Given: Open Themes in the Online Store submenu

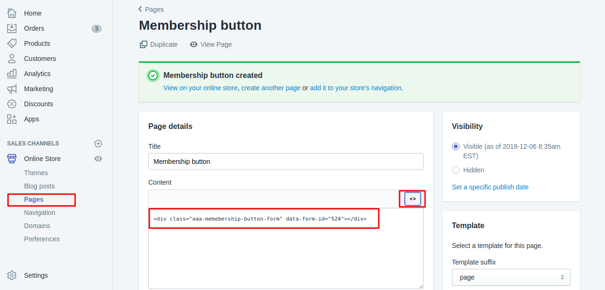Looking at the screenshot, I should 36,173.
